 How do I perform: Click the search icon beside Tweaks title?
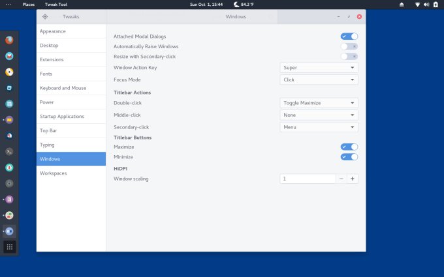pyautogui.click(x=45, y=17)
